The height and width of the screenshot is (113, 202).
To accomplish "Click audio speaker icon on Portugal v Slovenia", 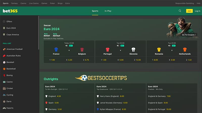I will click(x=118, y=46).
